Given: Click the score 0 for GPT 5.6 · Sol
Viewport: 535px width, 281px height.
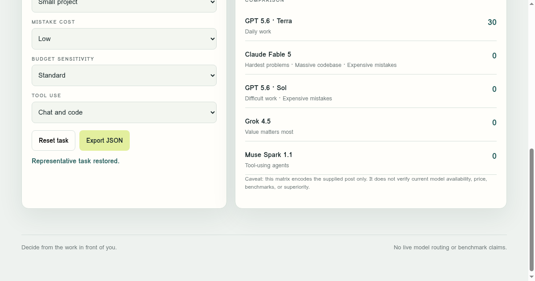Looking at the screenshot, I should (x=494, y=89).
